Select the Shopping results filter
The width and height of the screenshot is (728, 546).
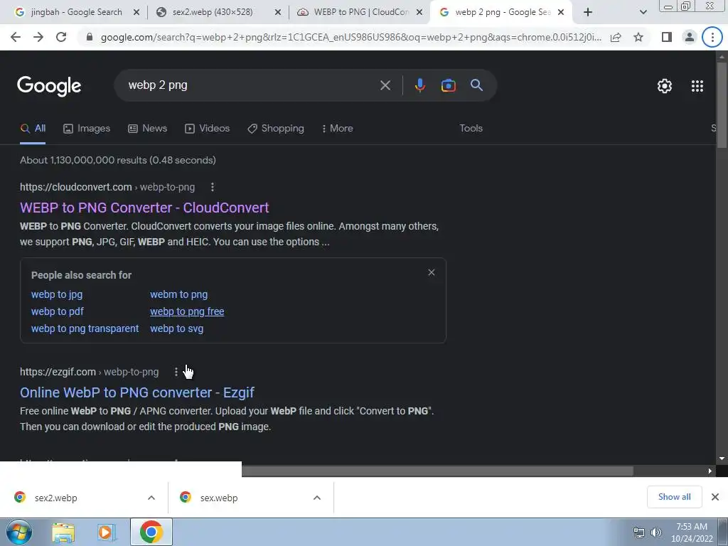pyautogui.click(x=276, y=129)
